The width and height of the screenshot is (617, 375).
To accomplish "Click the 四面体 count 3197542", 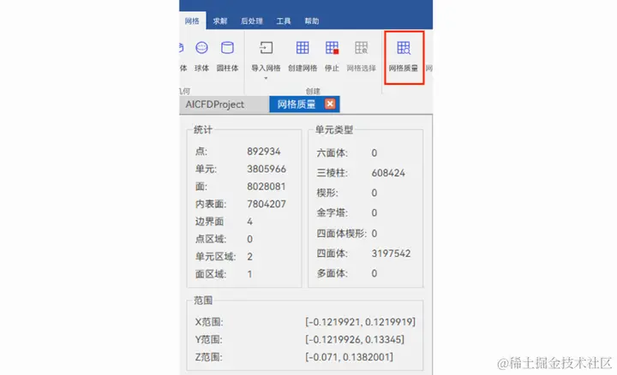I will pyautogui.click(x=391, y=253).
